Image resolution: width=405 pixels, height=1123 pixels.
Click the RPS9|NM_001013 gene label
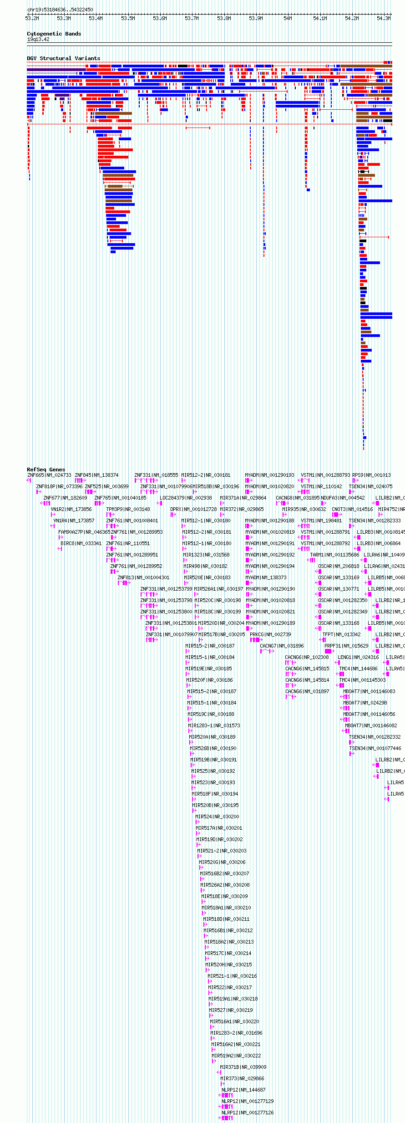tap(371, 475)
